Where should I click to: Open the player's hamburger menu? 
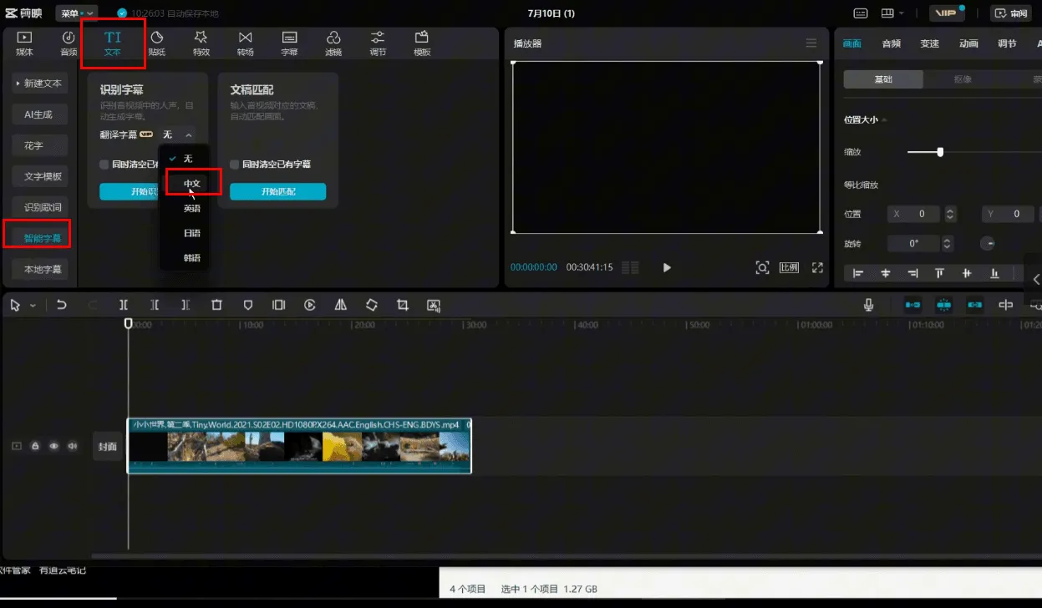pyautogui.click(x=811, y=43)
